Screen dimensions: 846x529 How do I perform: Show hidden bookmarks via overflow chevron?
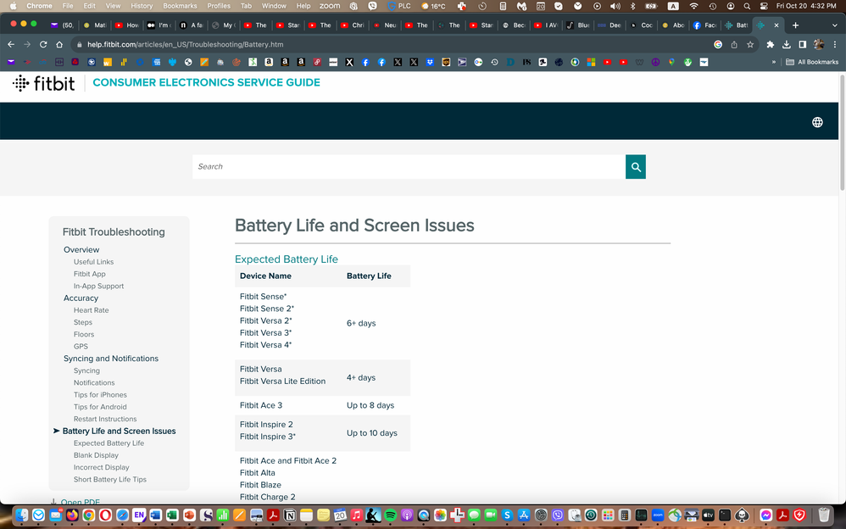(774, 62)
